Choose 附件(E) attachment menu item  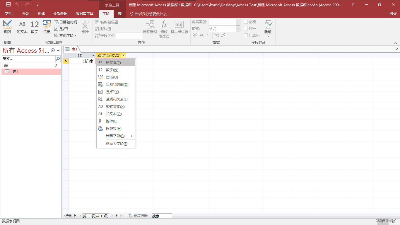tap(116, 121)
